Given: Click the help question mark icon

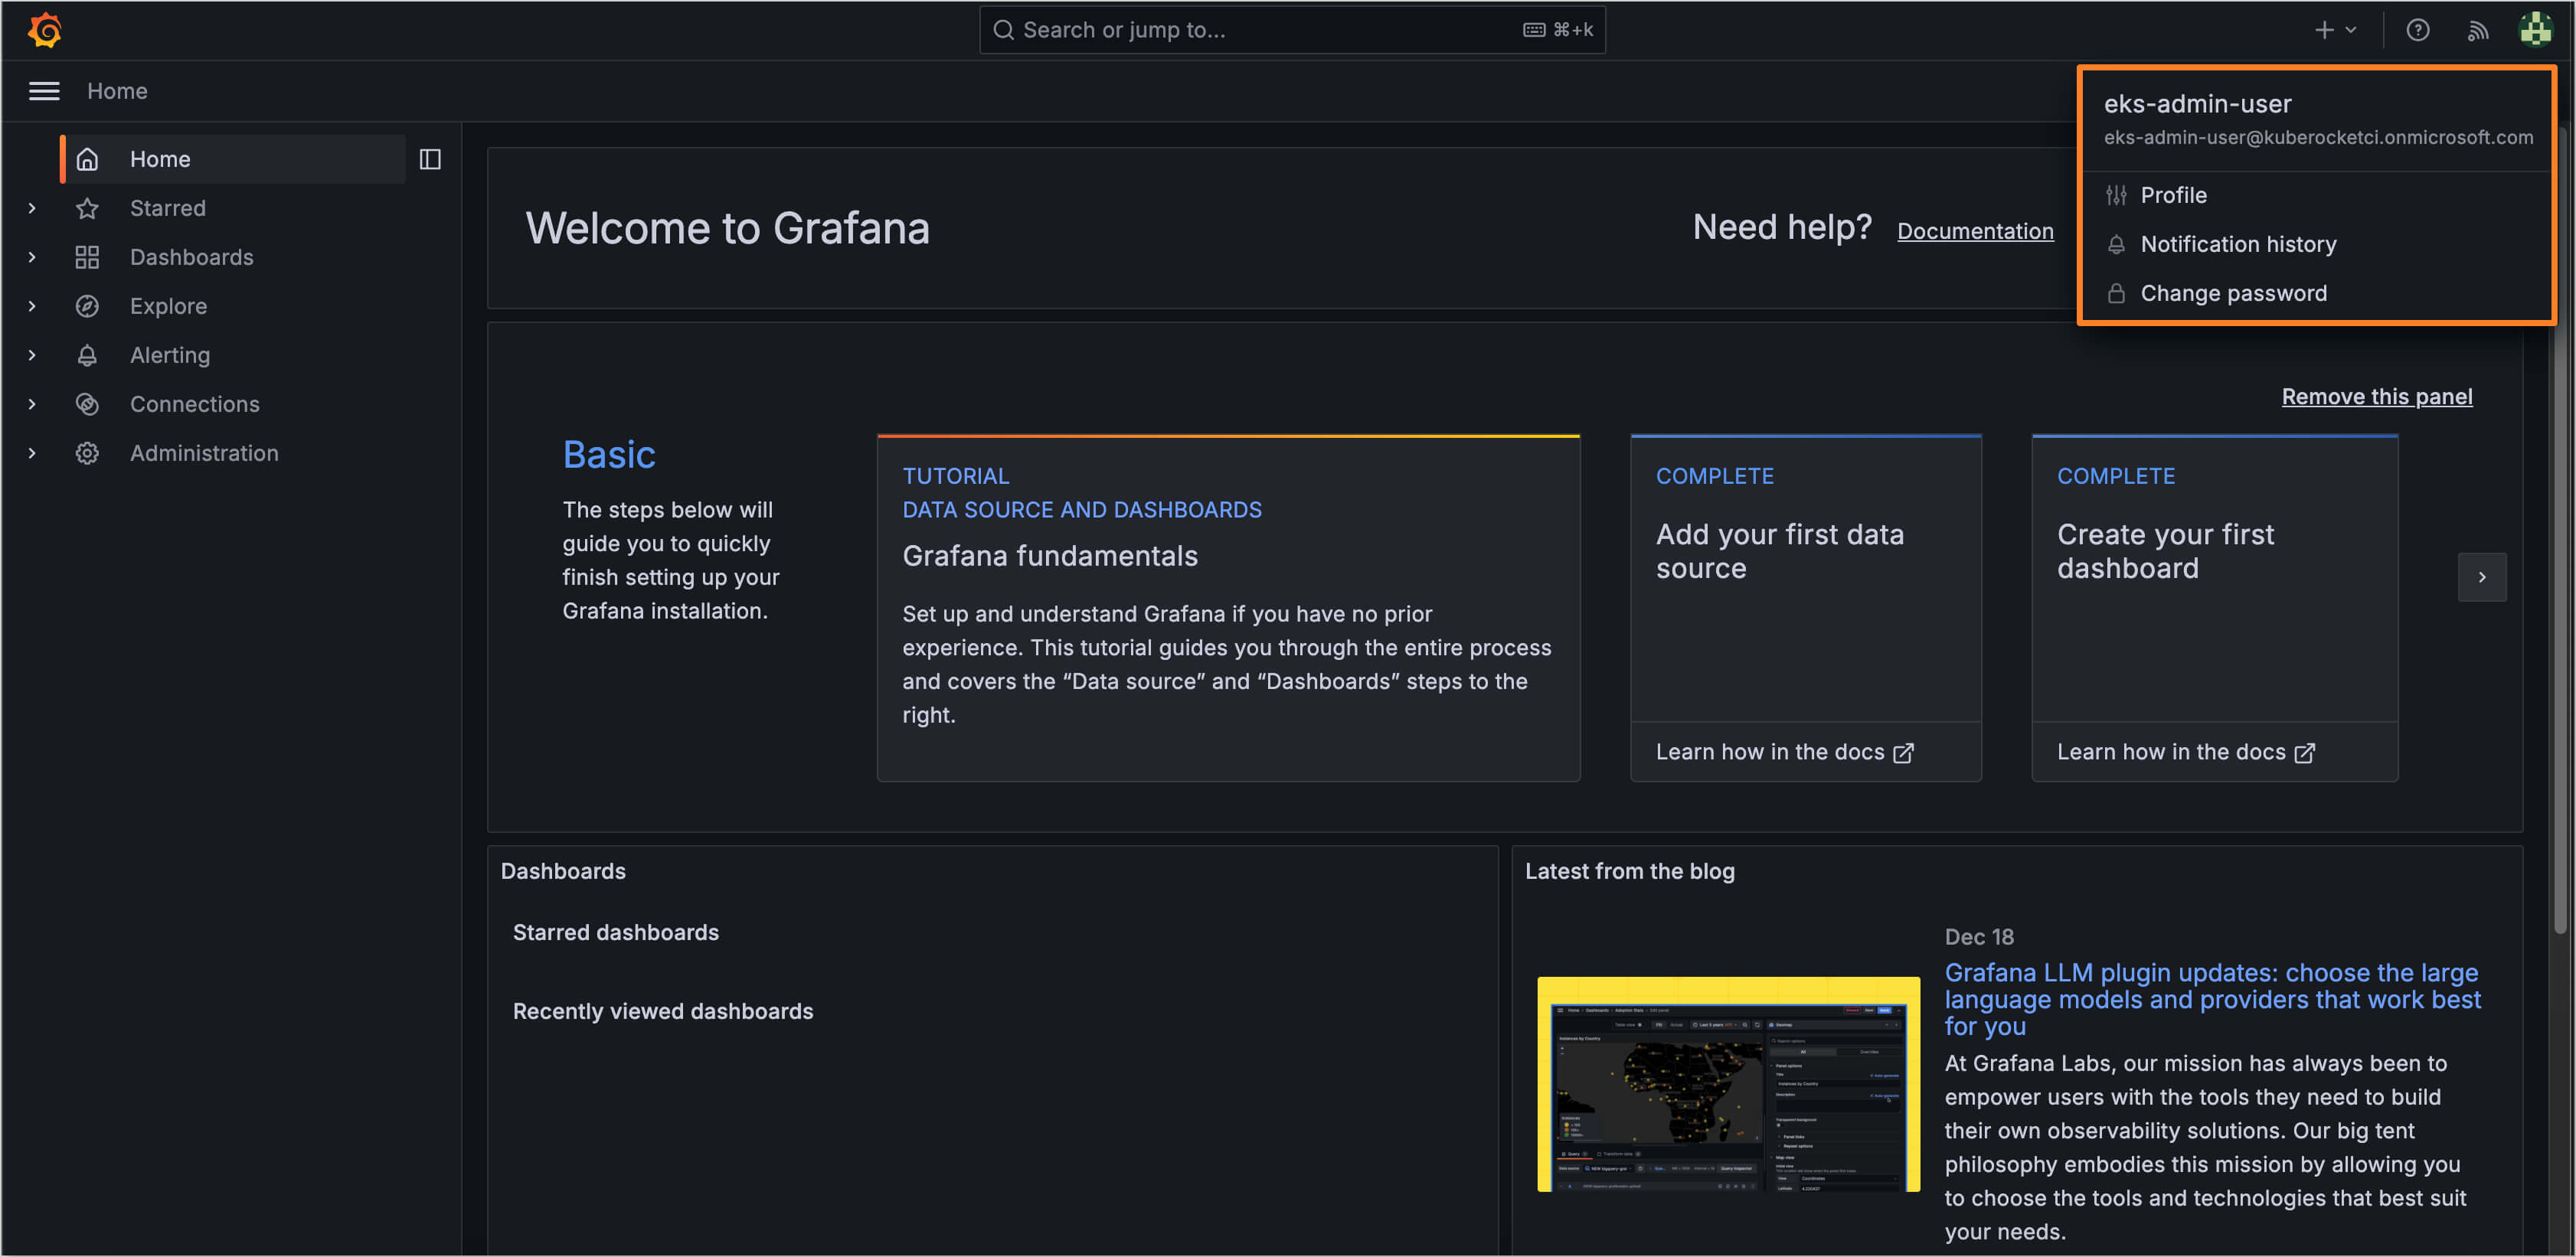Looking at the screenshot, I should click(2418, 30).
